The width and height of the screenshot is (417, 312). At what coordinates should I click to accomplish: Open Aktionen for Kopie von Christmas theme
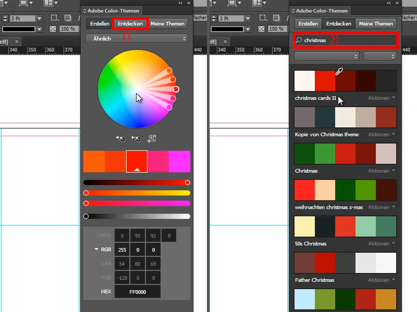(x=382, y=135)
